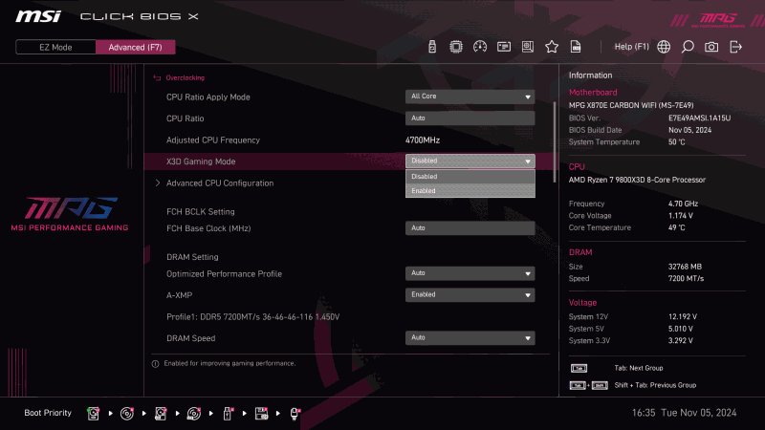Click the CPU chip icon in toolbar
Image resolution: width=765 pixels, height=430 pixels.
[456, 47]
